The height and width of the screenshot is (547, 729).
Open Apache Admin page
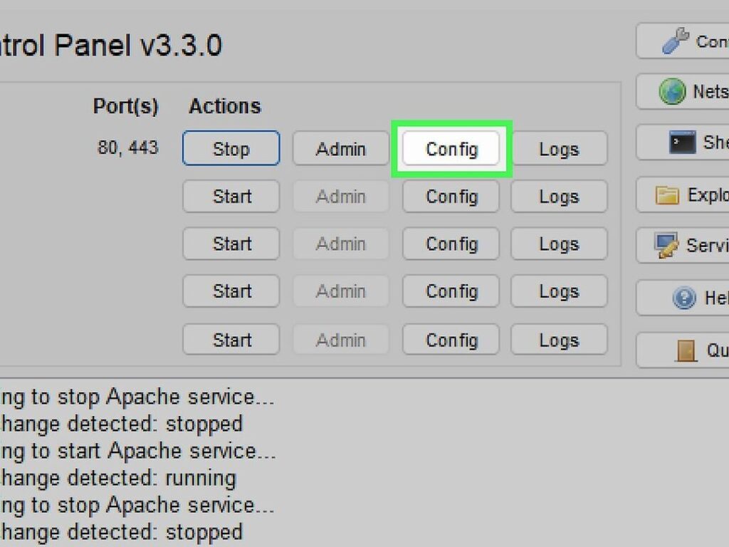tap(341, 148)
